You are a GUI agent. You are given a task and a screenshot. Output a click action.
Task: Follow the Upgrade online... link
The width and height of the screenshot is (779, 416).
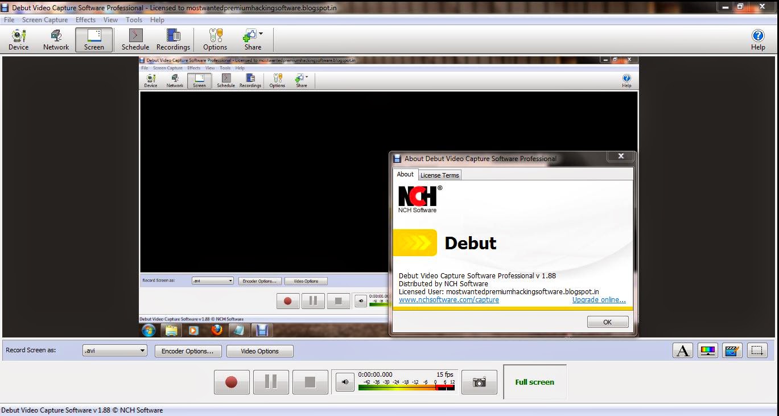coord(599,300)
